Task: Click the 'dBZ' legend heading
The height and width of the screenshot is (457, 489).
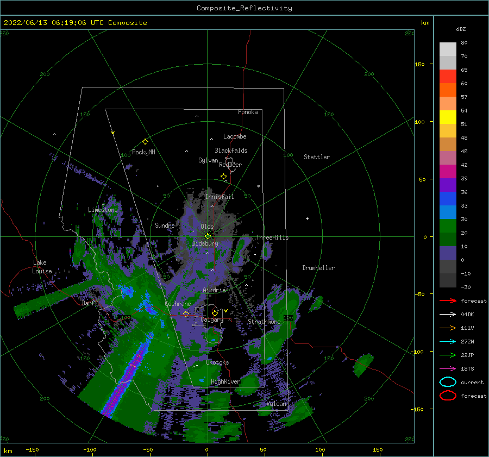Action: click(x=461, y=29)
